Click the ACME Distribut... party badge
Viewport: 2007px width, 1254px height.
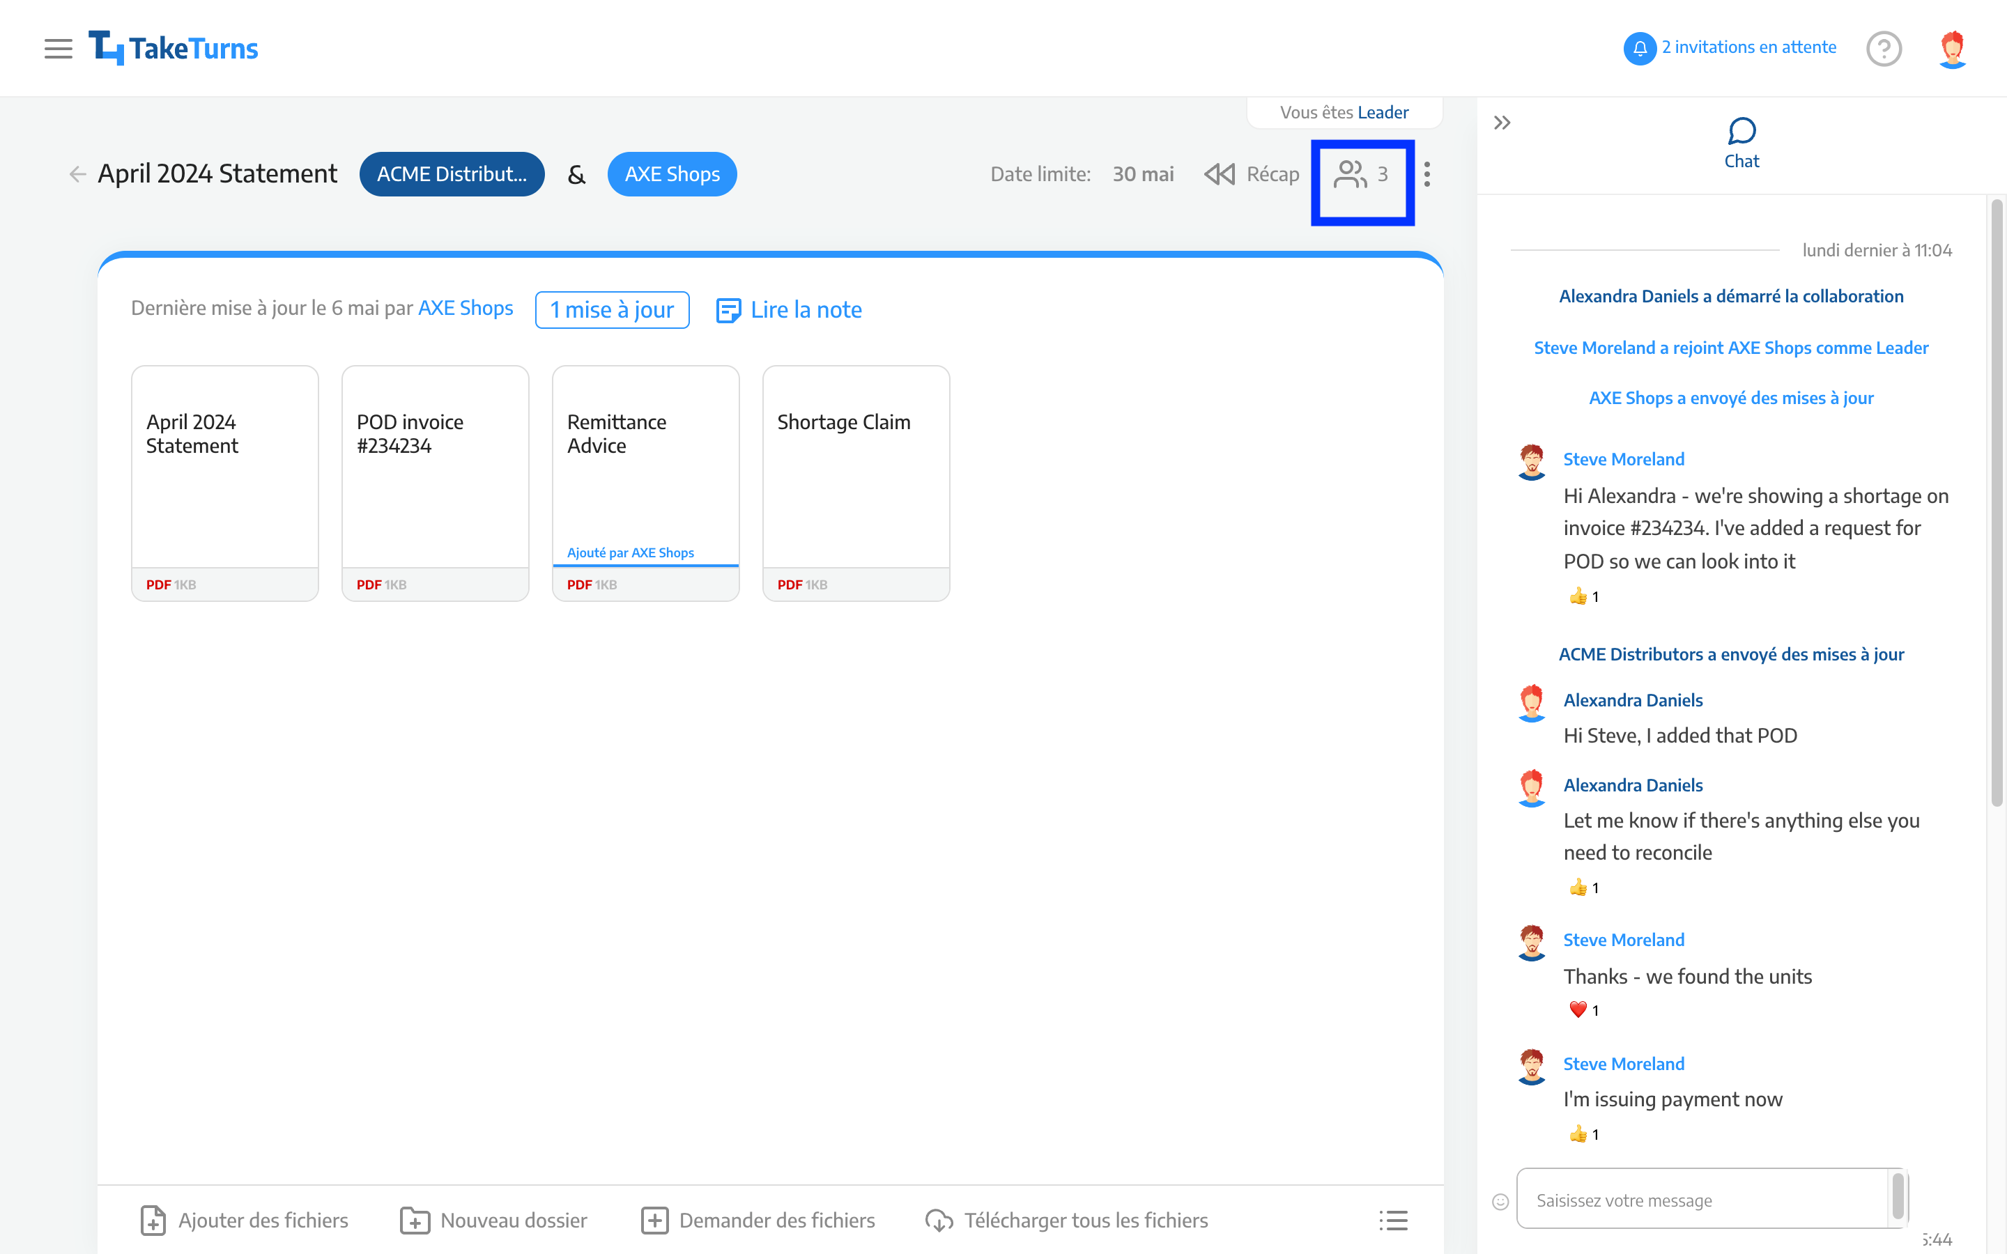point(452,174)
